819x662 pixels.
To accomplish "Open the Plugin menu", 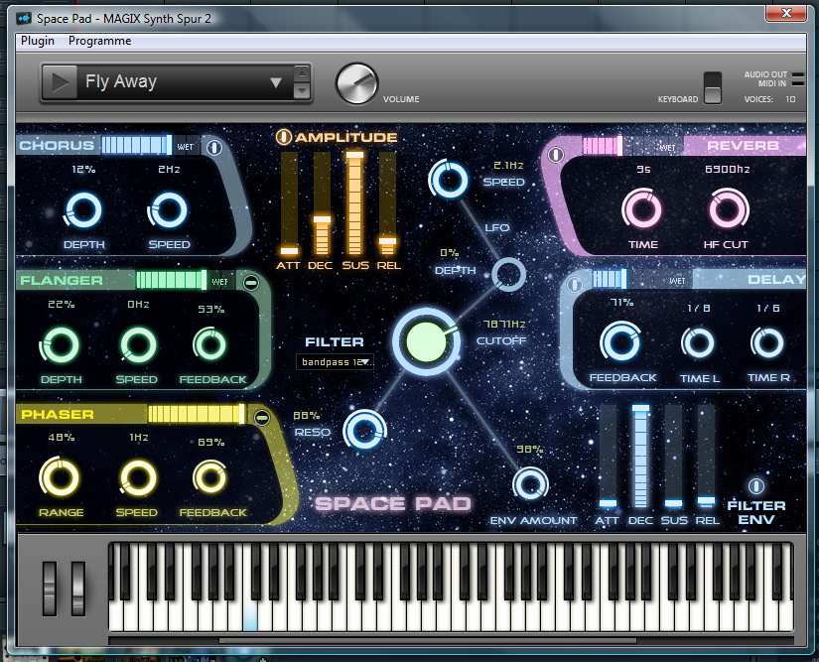I will 38,41.
